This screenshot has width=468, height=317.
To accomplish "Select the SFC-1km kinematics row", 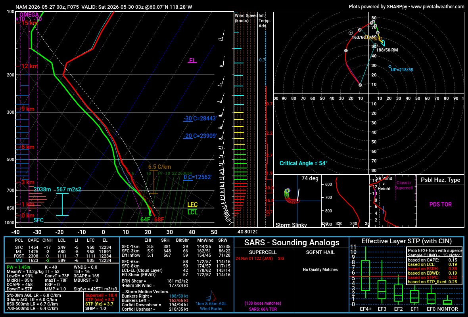I will 176,246.
